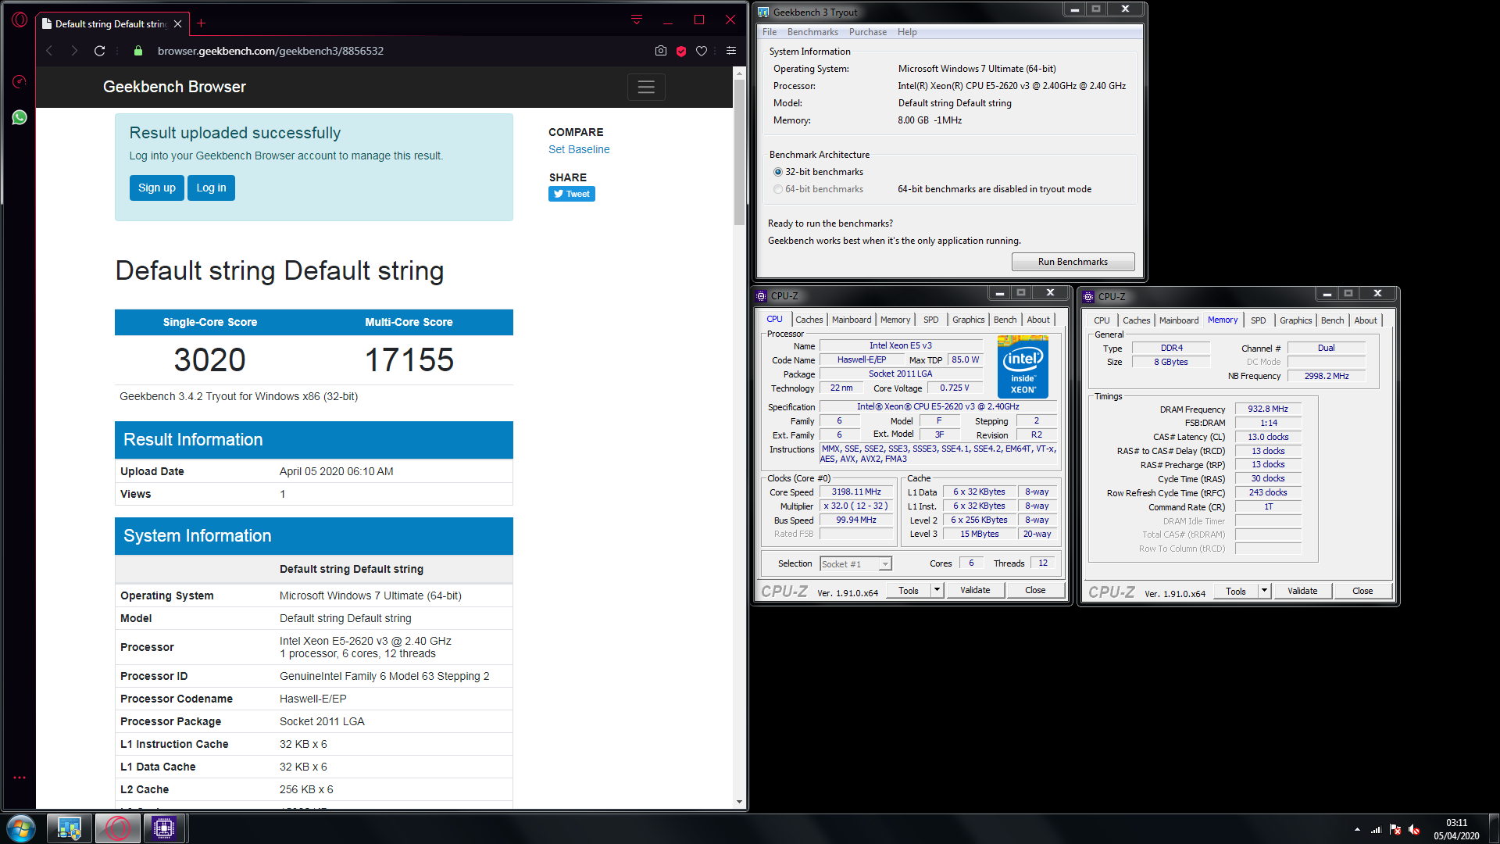Open the network signal tray icon
The width and height of the screenshot is (1500, 844).
pyautogui.click(x=1377, y=830)
